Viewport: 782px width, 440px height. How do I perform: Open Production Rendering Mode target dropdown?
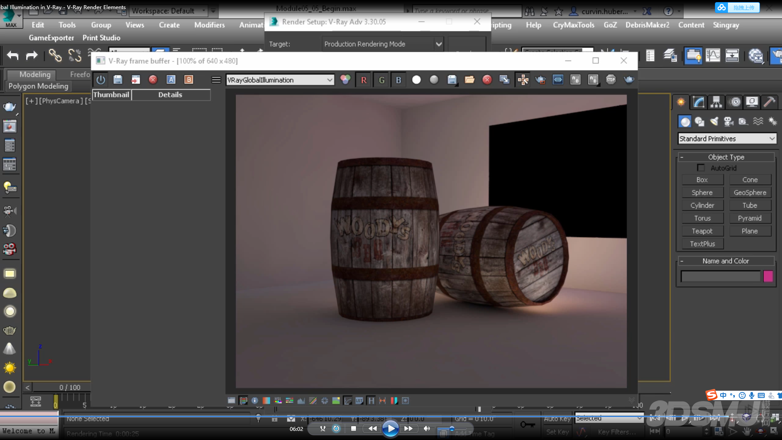(x=383, y=44)
